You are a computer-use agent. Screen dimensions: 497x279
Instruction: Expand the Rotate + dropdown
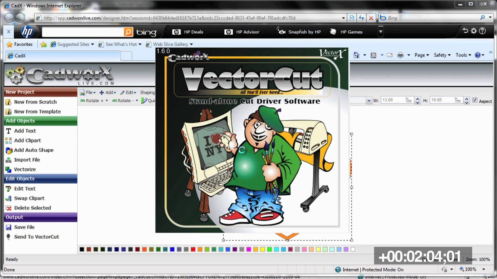(106, 101)
